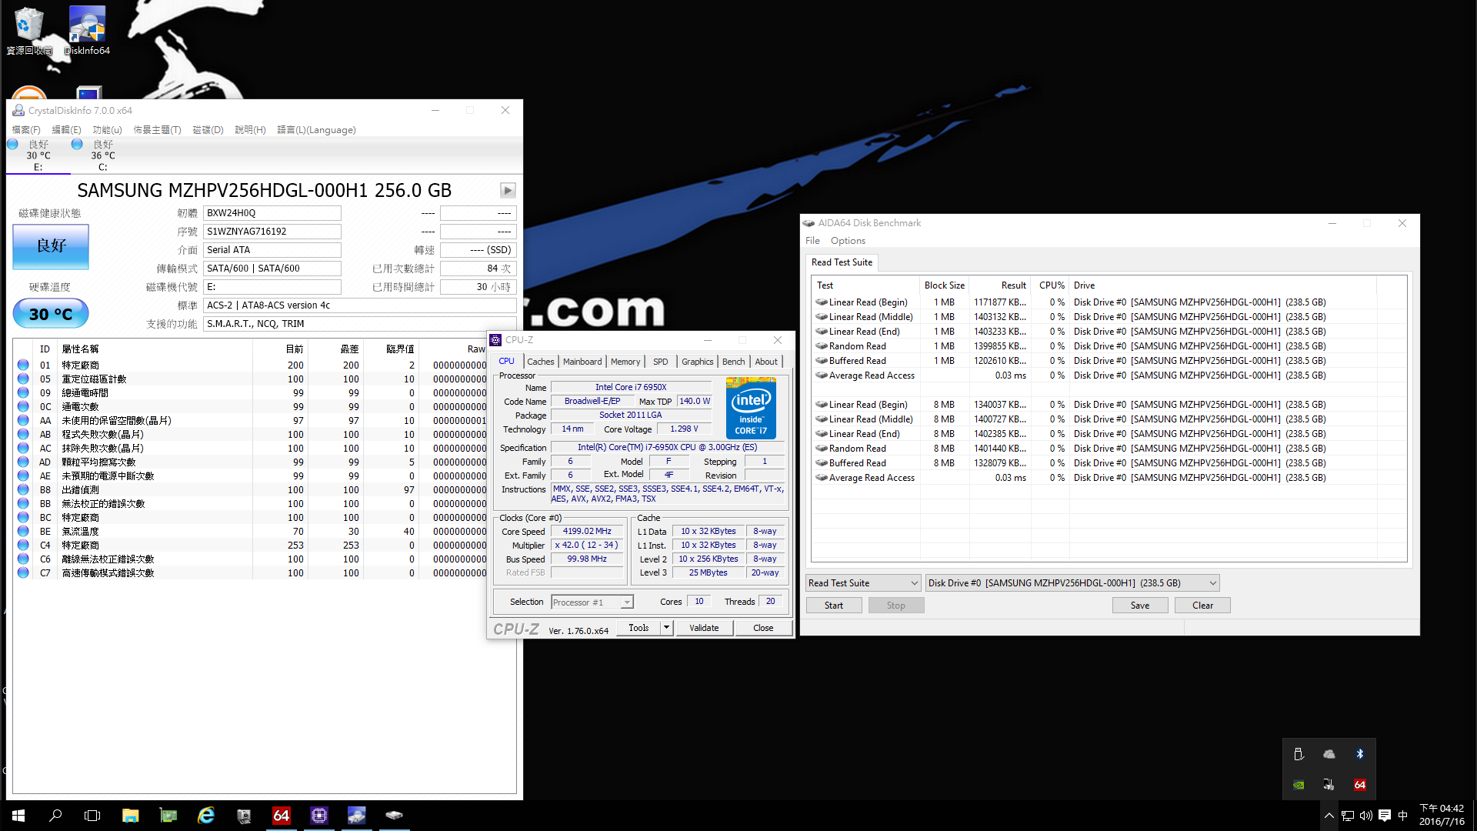The width and height of the screenshot is (1477, 831).
Task: Click the 30 °C temperature button
Action: [x=51, y=314]
